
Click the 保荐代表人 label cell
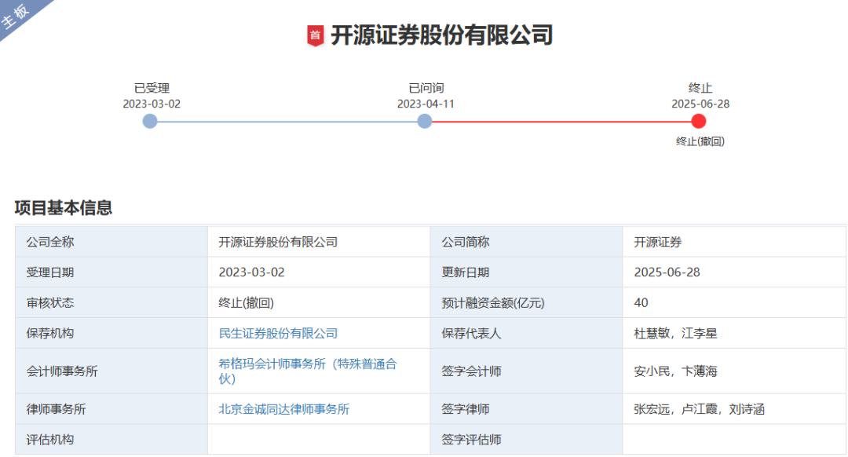(526, 333)
